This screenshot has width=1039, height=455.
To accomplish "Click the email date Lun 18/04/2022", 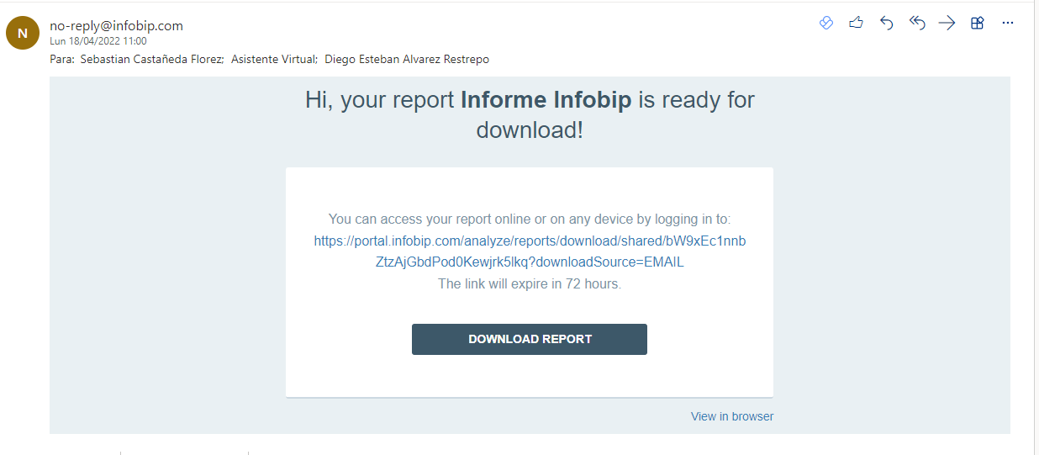I will click(98, 41).
